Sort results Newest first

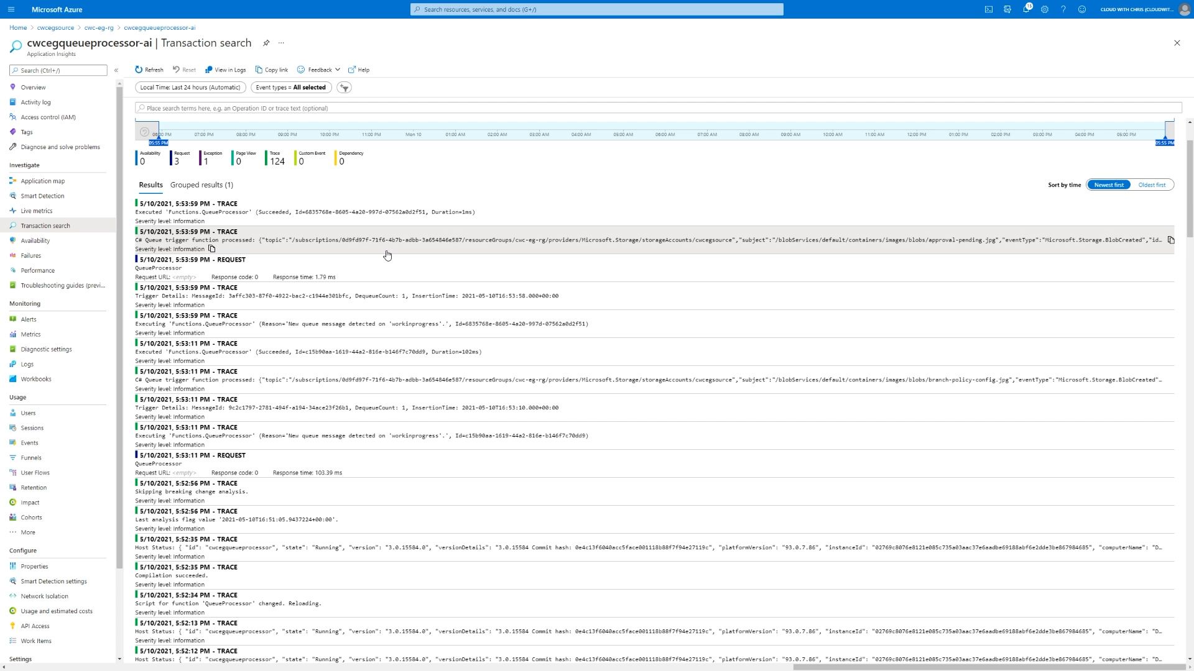coord(1109,185)
